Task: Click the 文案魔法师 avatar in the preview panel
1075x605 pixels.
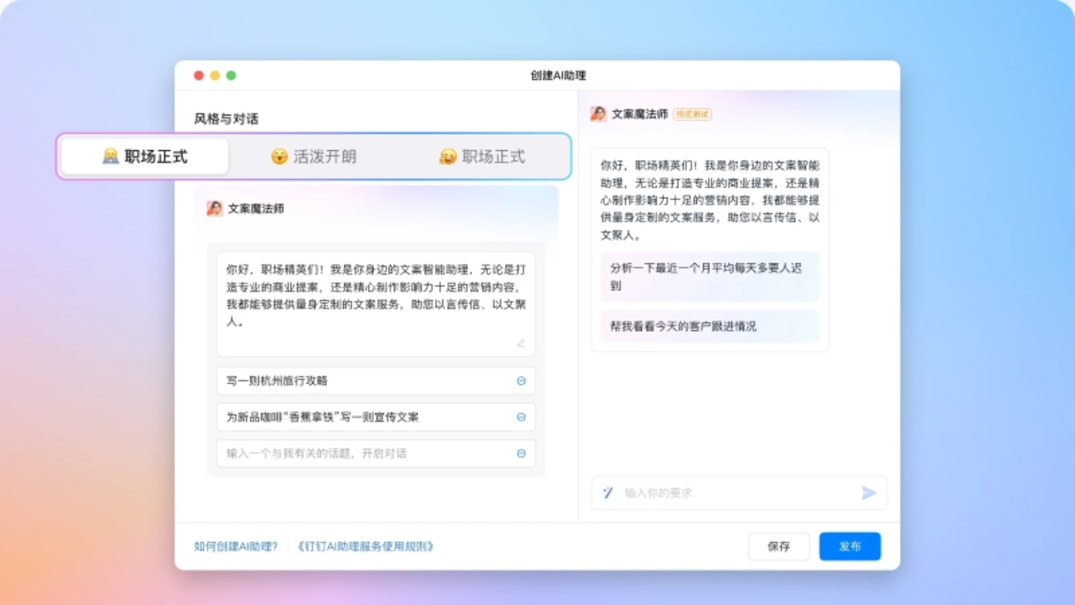Action: tap(598, 114)
